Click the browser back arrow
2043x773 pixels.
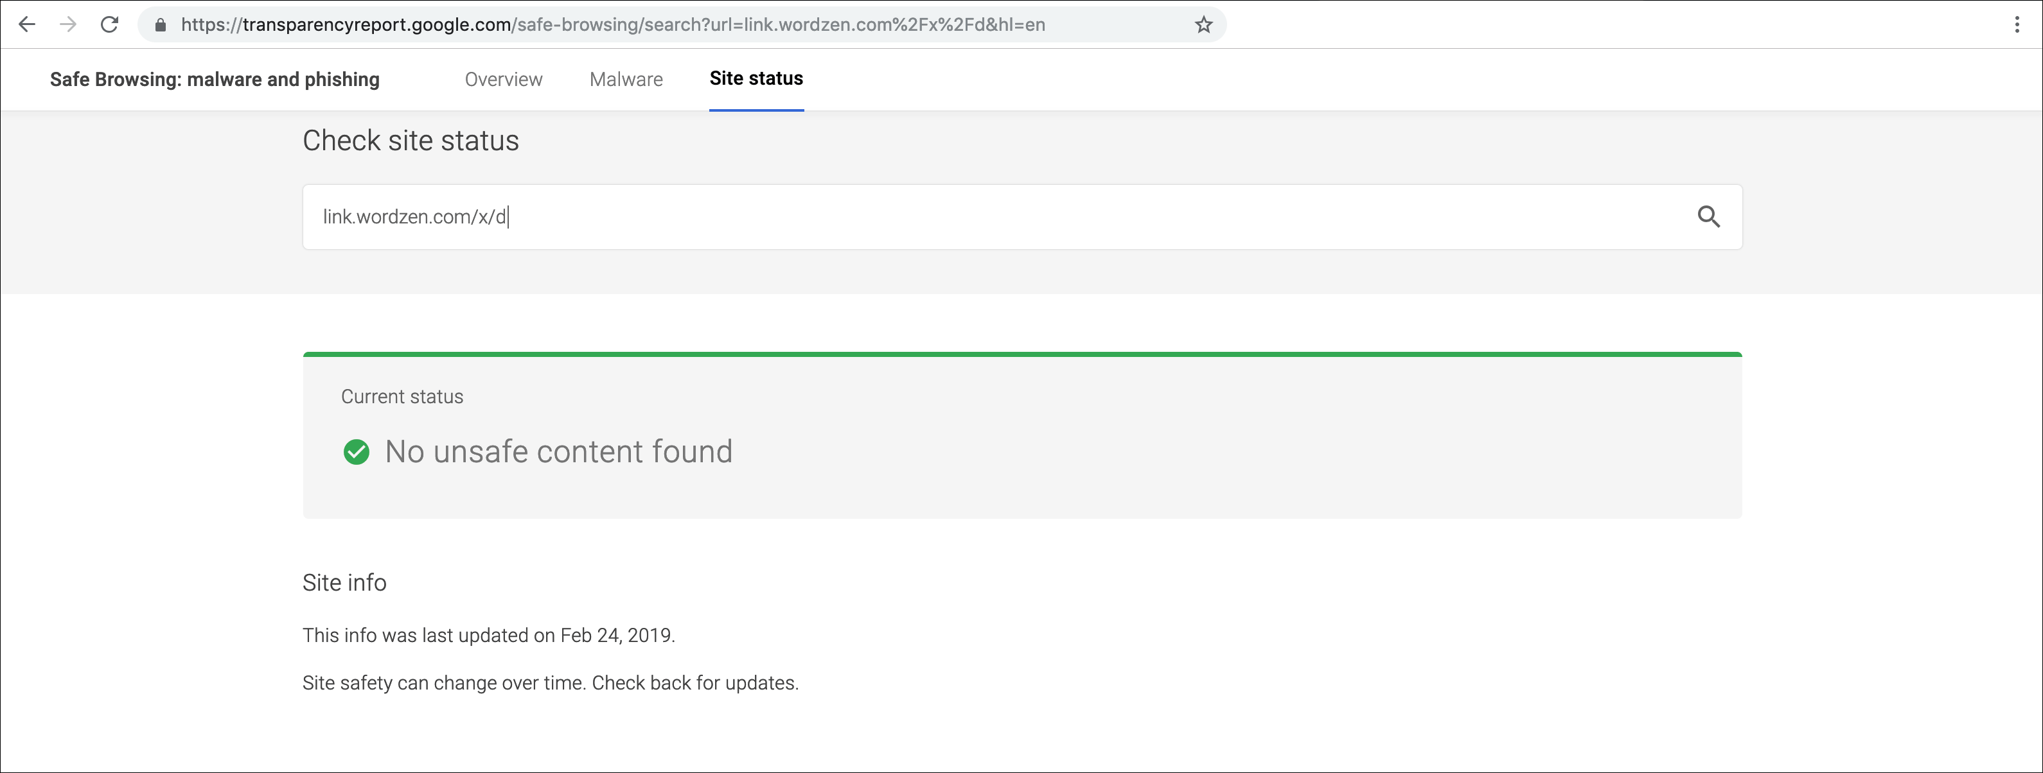point(27,24)
